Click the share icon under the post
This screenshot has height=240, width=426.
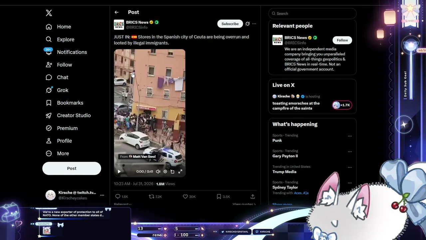click(x=253, y=197)
